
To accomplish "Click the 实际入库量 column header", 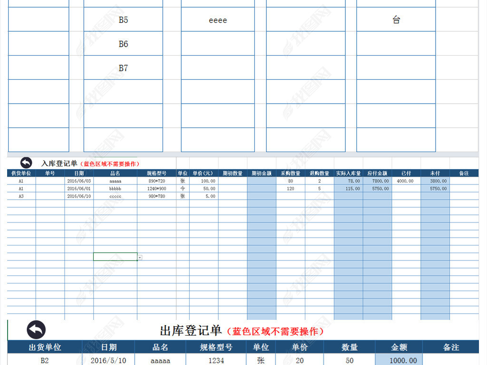I will coord(348,173).
